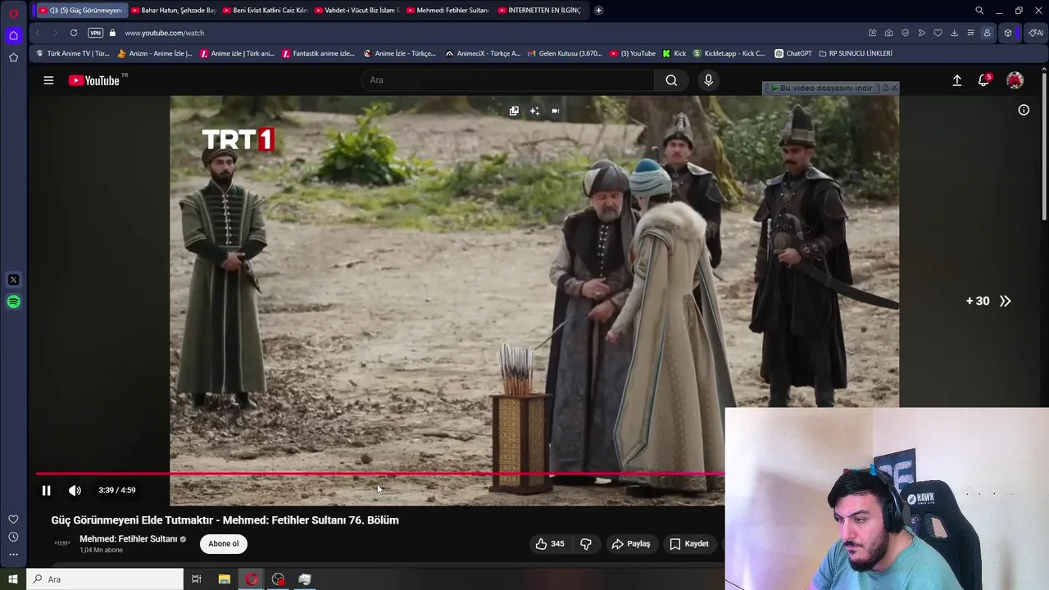
Task: Open Windows Task View button
Action: [197, 579]
